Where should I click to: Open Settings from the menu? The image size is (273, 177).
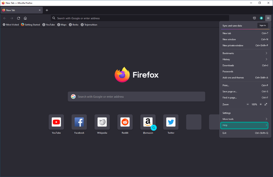coord(245,113)
